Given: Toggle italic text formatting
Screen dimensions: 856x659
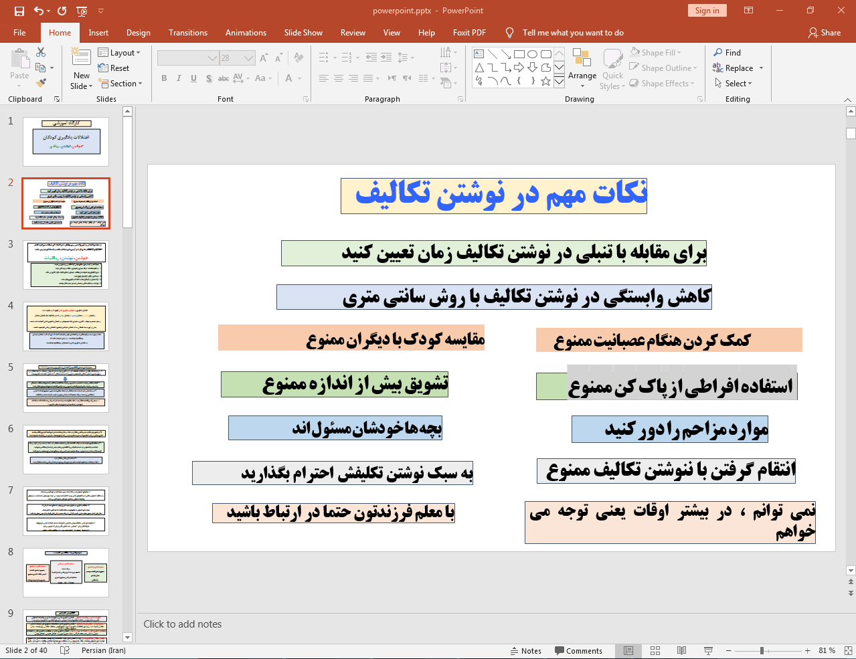Looking at the screenshot, I should (x=179, y=78).
